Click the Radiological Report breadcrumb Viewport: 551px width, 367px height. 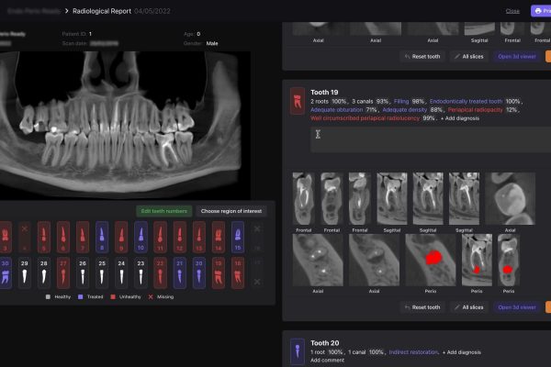[102, 11]
